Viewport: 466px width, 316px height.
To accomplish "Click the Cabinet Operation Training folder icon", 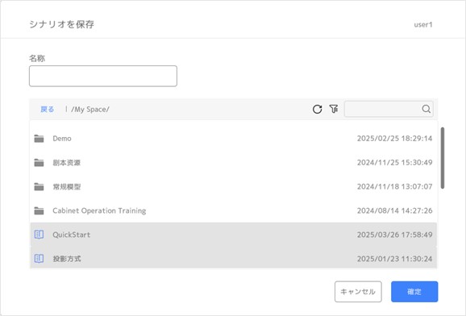I will pos(39,210).
